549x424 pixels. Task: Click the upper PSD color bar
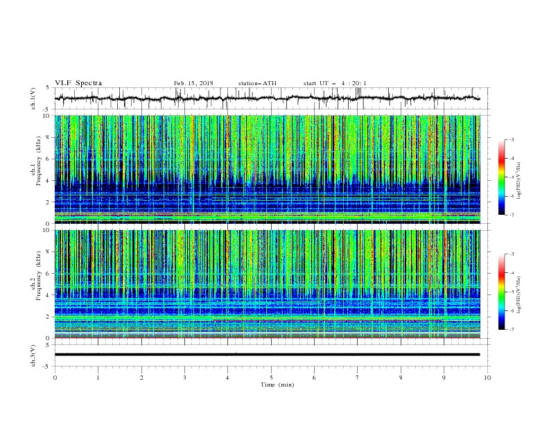(501, 177)
